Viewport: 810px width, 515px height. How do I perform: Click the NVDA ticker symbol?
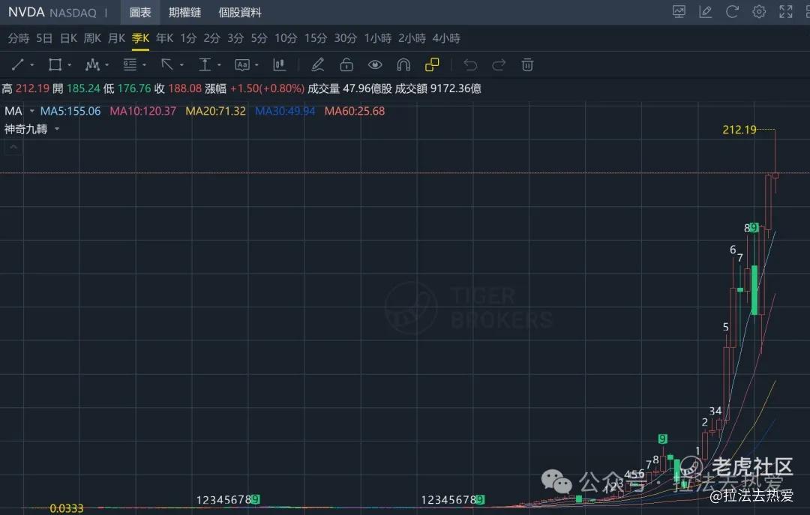point(26,12)
